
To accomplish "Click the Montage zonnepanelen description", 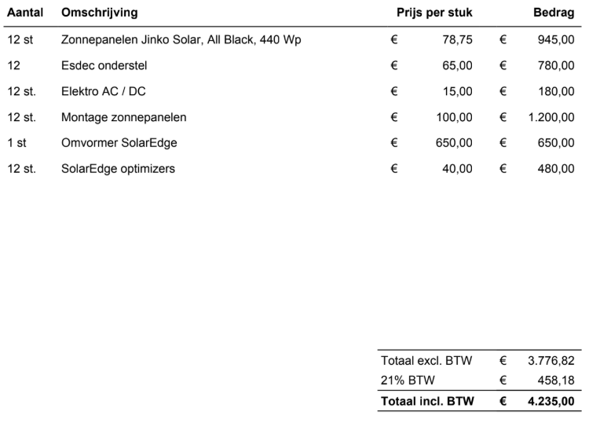I will [x=123, y=118].
